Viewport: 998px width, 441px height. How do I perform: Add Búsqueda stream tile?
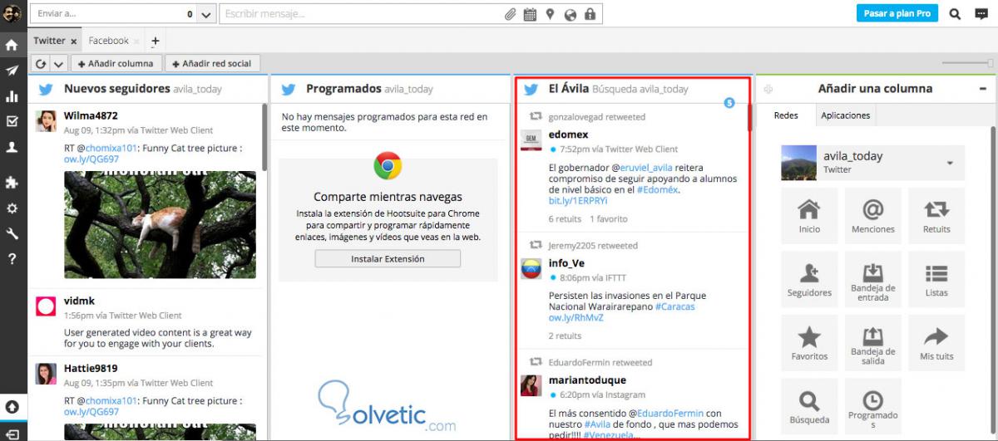point(809,406)
